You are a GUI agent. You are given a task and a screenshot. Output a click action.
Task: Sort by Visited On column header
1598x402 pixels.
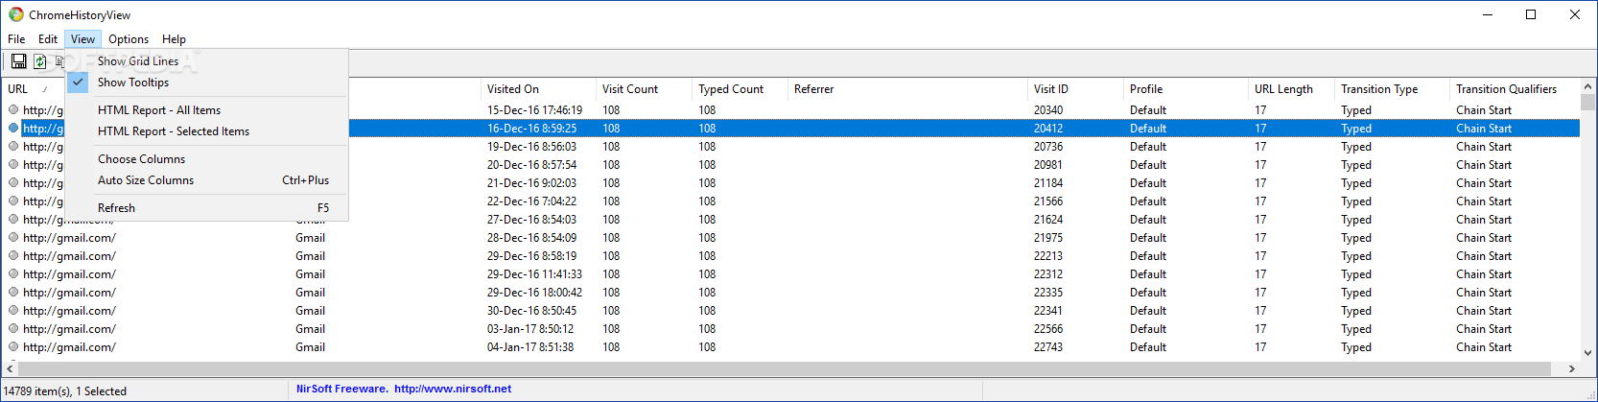[538, 88]
